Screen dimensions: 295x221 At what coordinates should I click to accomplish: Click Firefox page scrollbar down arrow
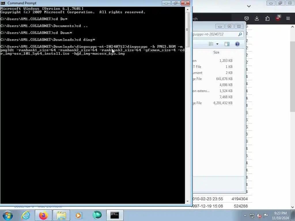point(293,207)
